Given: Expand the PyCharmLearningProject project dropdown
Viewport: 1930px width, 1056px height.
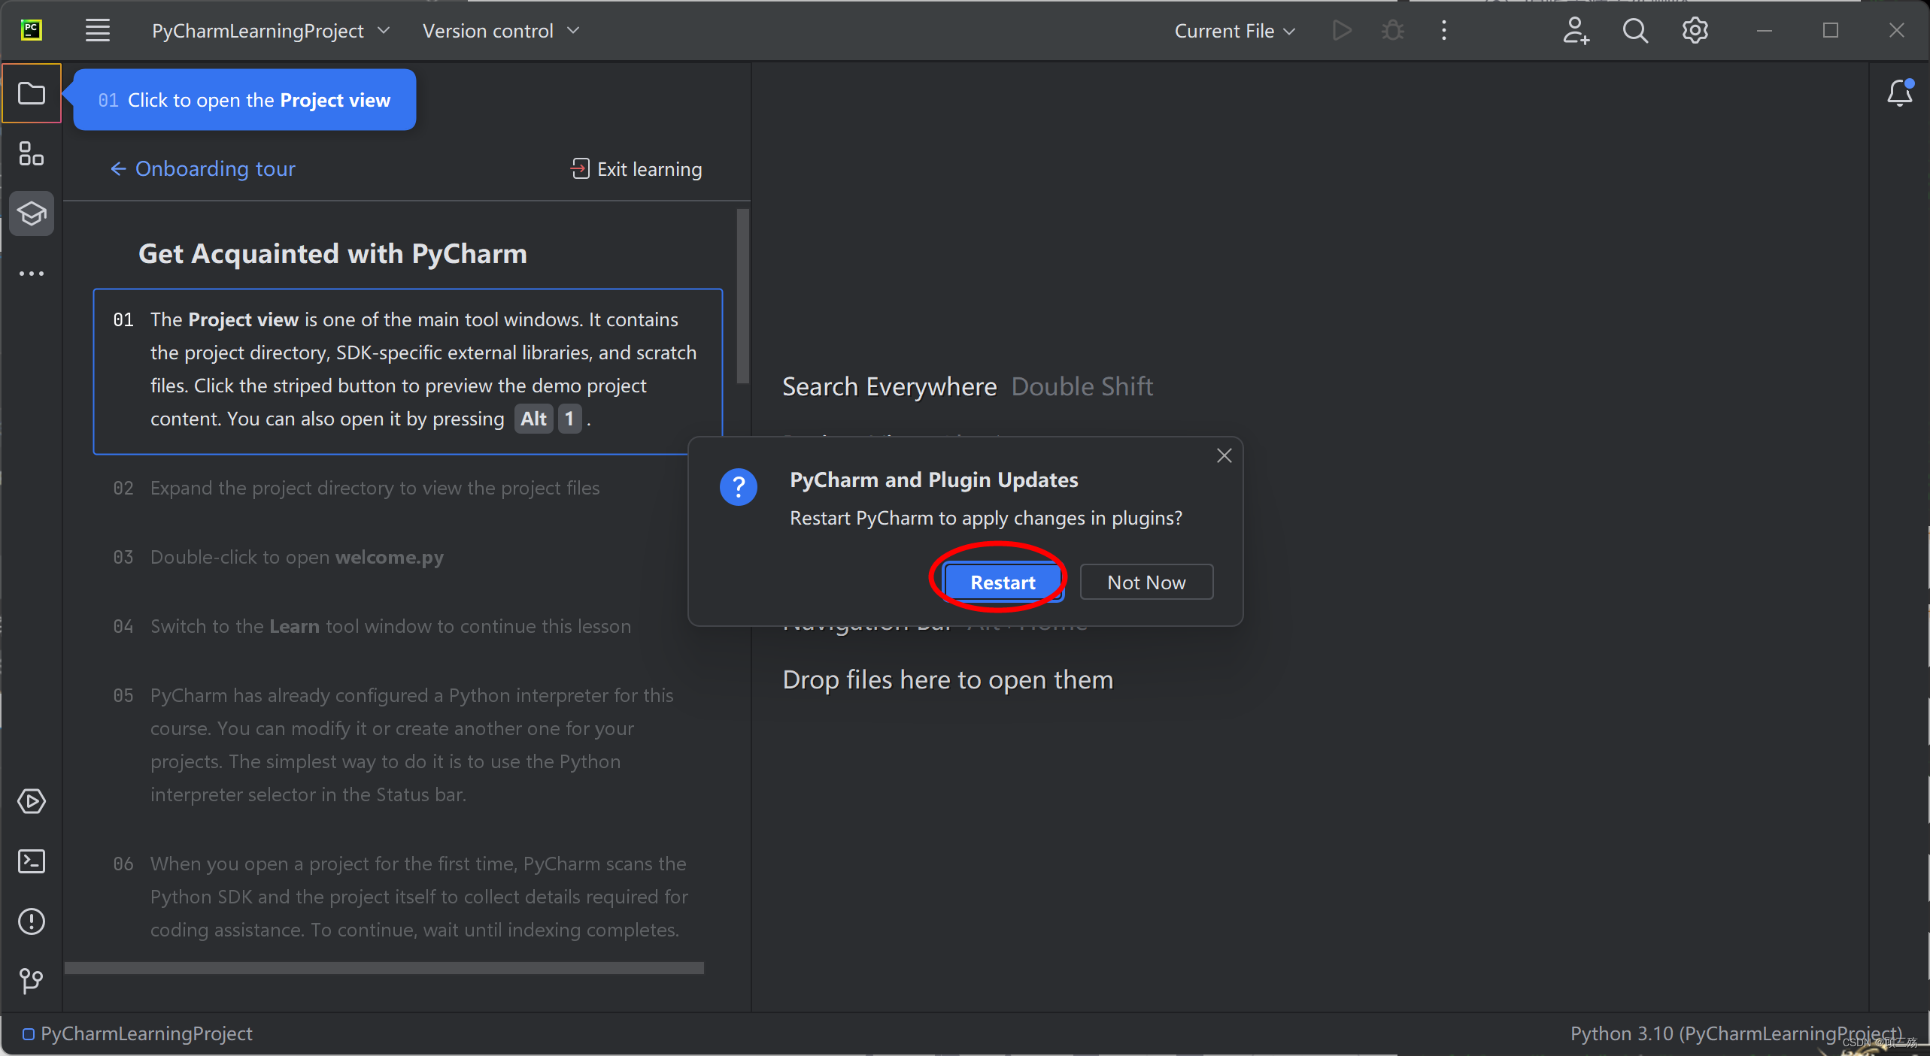Looking at the screenshot, I should [x=272, y=31].
